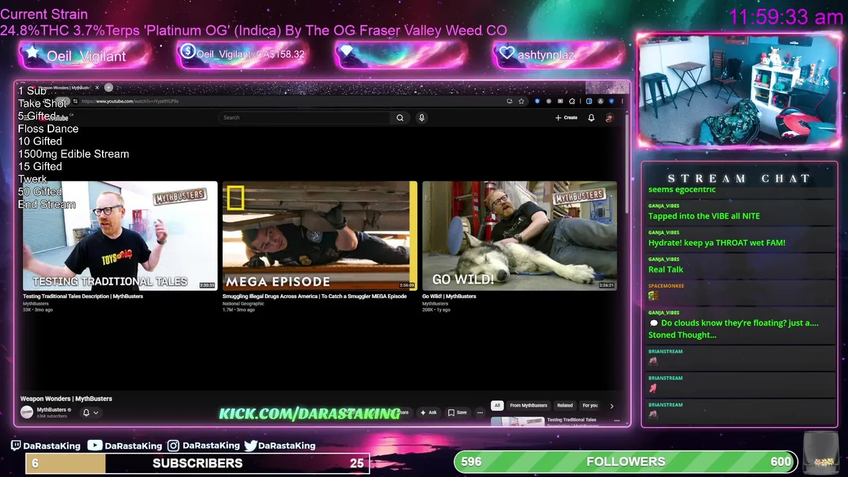Click the KICK.COM/DARASTAKING overlay text
The width and height of the screenshot is (848, 477).
[309, 414]
